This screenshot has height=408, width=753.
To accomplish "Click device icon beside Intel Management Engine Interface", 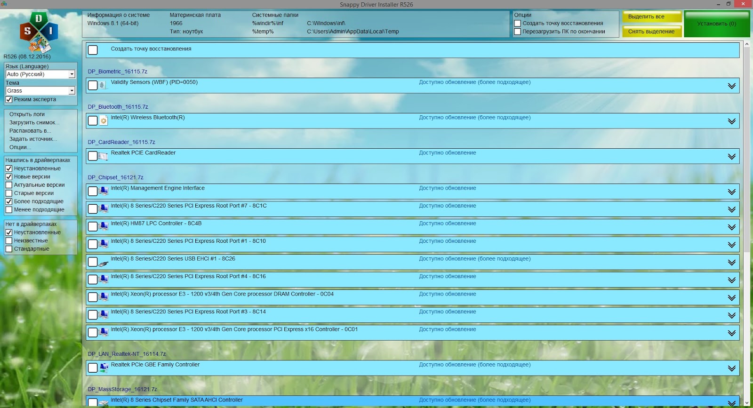I will (x=103, y=191).
